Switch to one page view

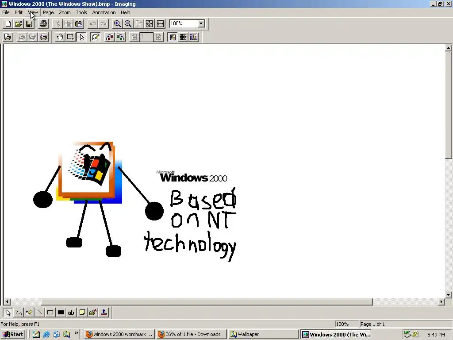click(173, 37)
